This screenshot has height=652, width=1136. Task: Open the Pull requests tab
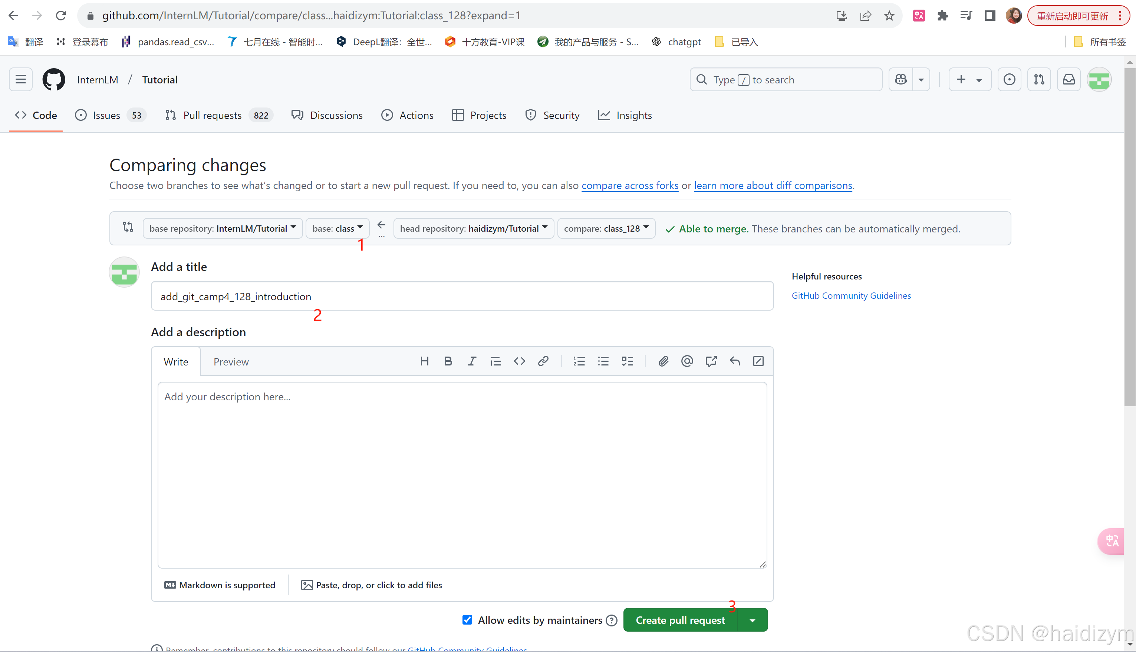pyautogui.click(x=213, y=116)
